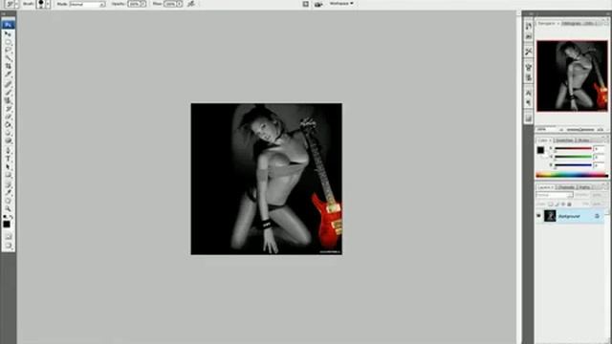Select the Horizontal Type tool

pos(8,159)
